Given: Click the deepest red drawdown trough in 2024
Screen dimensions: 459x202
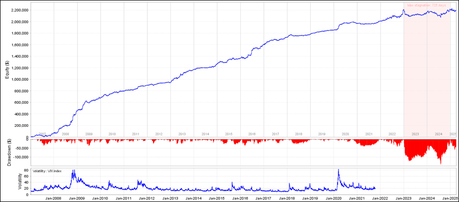Looking at the screenshot, I should (440, 163).
